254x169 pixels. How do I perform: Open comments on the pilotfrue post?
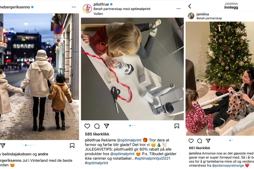[x=97, y=126]
